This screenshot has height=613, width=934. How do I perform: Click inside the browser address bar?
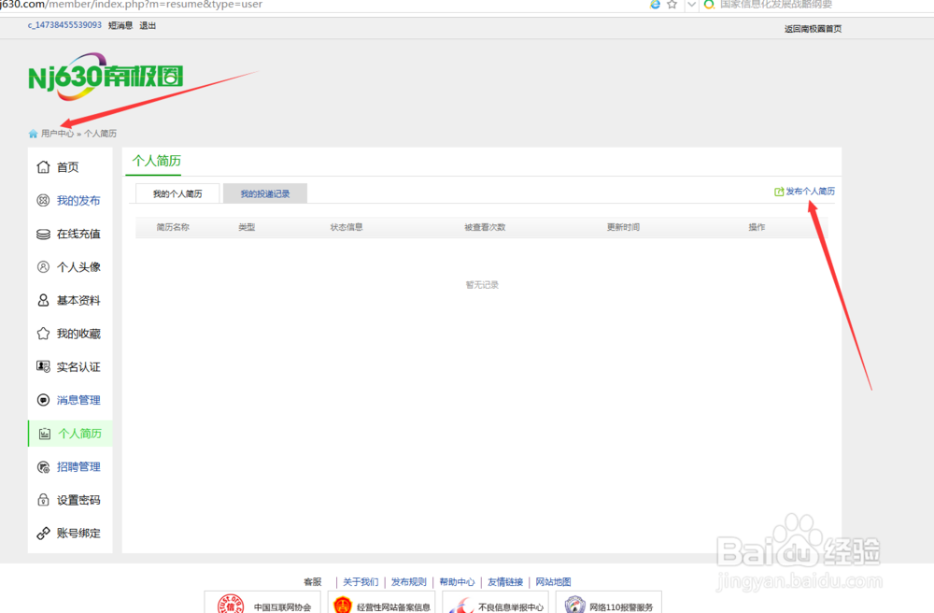click(x=280, y=5)
